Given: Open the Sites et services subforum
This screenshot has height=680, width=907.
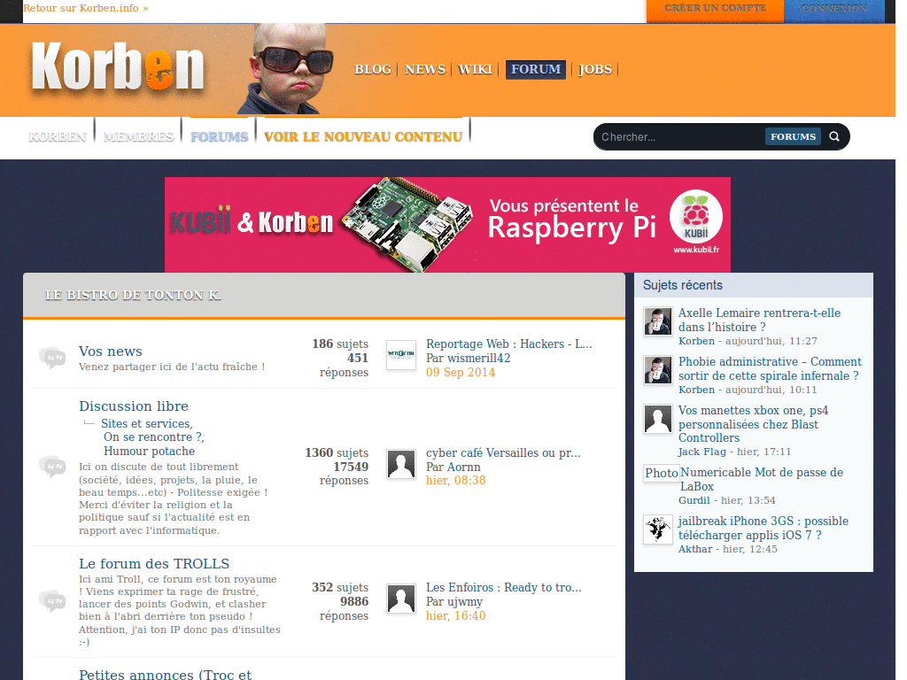Looking at the screenshot, I should (x=147, y=423).
